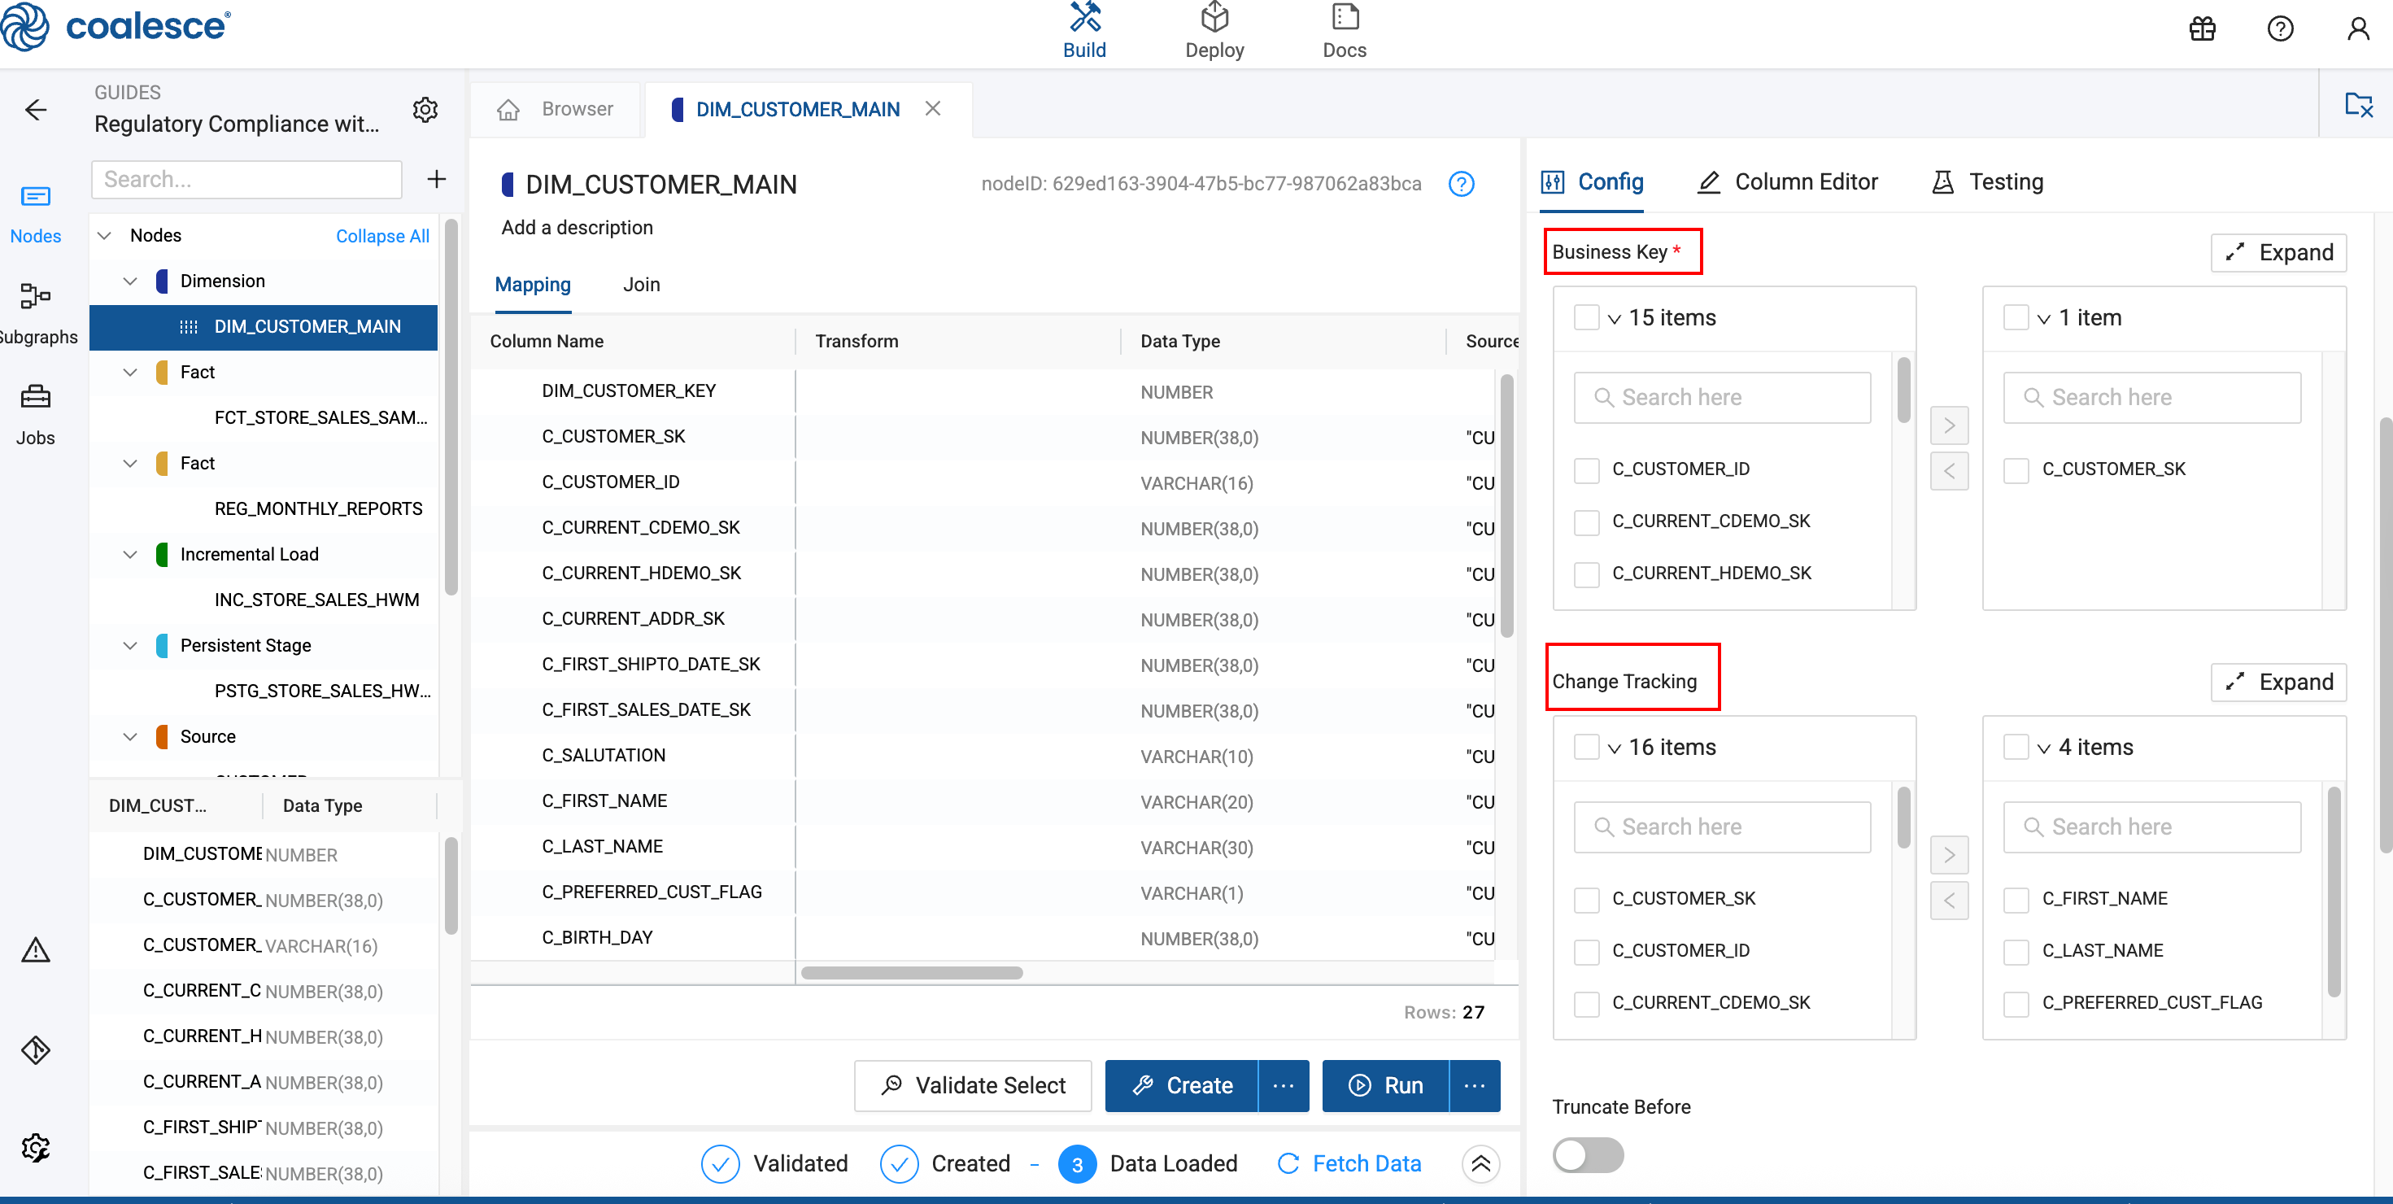This screenshot has width=2393, height=1204.
Task: Open workspace settings gear beside project name
Action: tap(425, 110)
